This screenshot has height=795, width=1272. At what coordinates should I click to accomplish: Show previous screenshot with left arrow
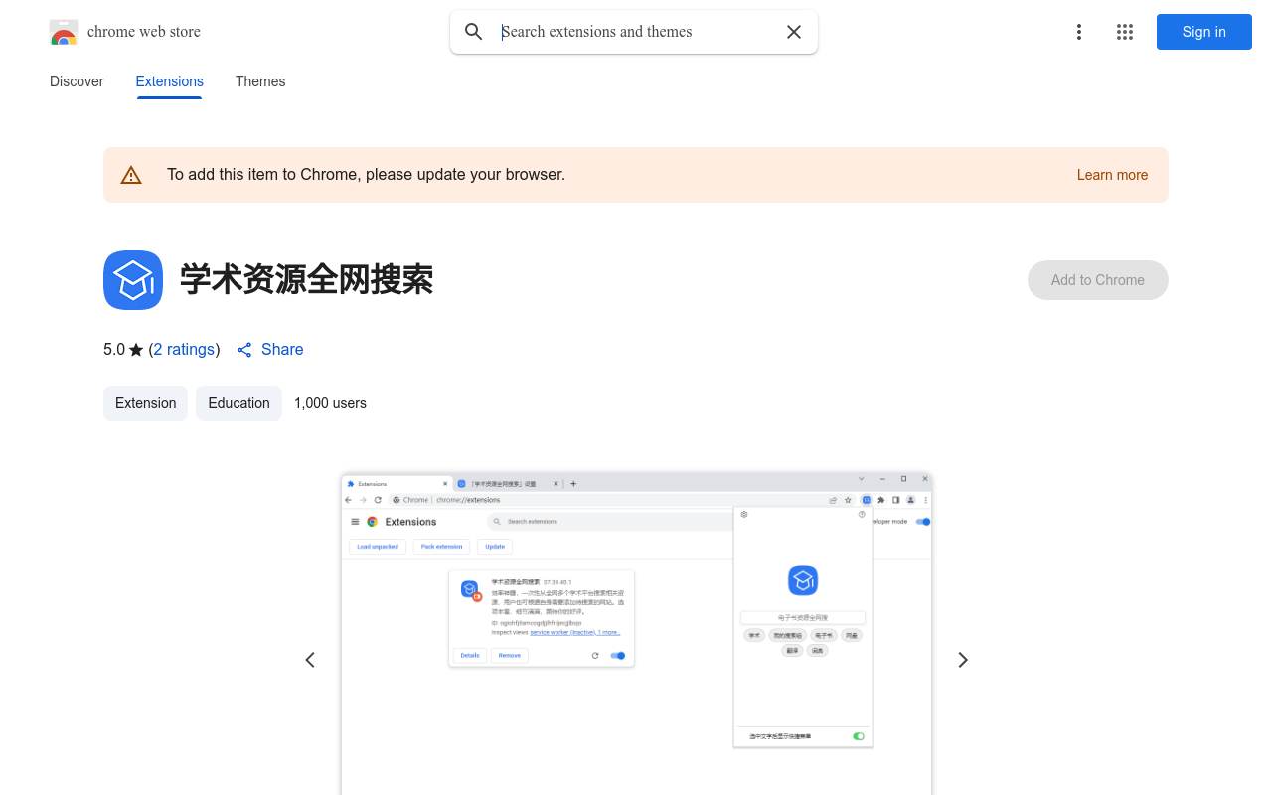[310, 660]
